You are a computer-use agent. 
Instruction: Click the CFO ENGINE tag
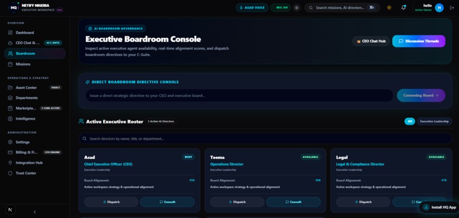52,153
